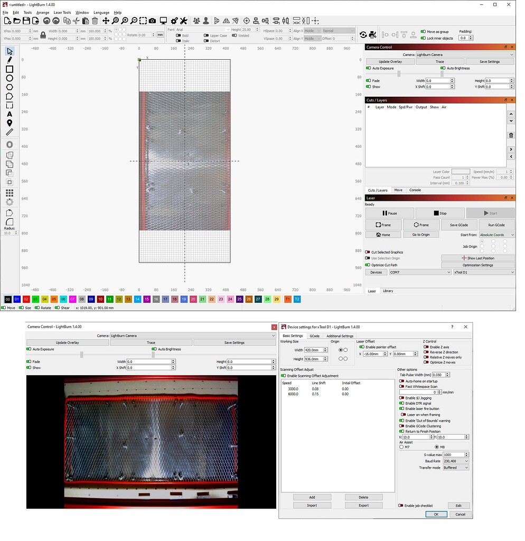525x541 pixels.
Task: Select the Ellipse tool
Action: coord(8,78)
